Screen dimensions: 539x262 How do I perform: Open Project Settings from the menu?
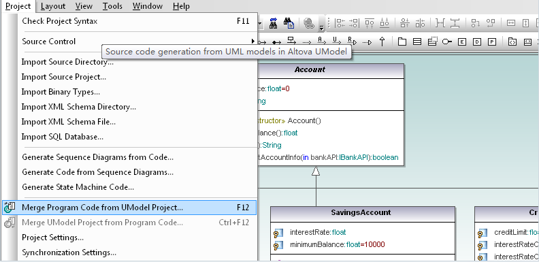(52, 238)
